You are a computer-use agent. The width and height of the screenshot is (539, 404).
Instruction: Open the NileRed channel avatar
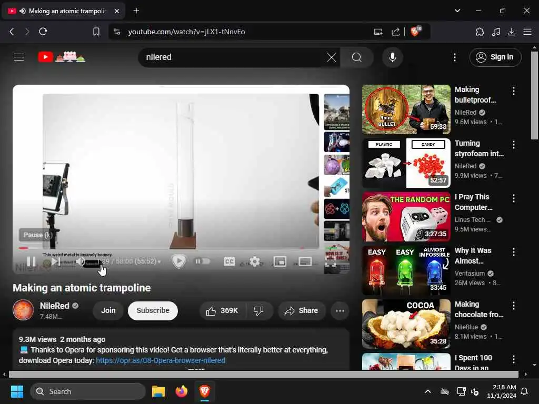(x=23, y=310)
